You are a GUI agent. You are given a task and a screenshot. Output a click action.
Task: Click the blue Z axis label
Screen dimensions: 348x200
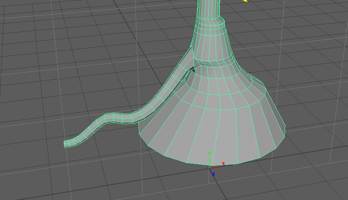pos(213,174)
